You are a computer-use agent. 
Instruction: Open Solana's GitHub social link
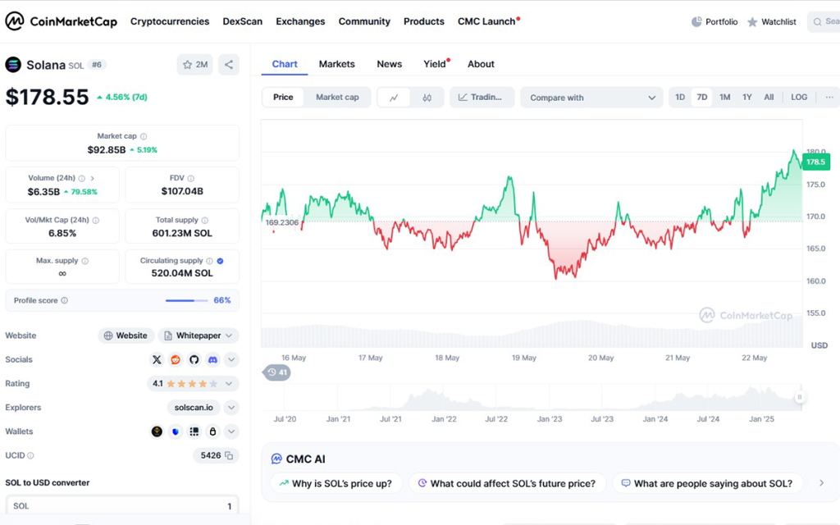(194, 359)
